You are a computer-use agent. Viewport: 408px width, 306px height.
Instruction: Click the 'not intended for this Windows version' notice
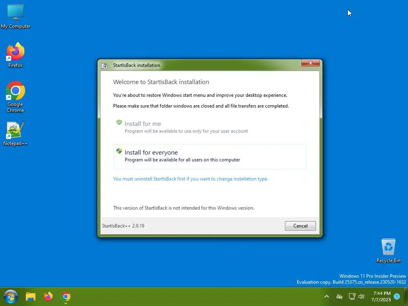pos(183,208)
